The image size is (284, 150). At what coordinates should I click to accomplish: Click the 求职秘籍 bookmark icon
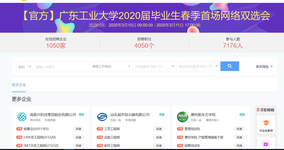(x=258, y=110)
